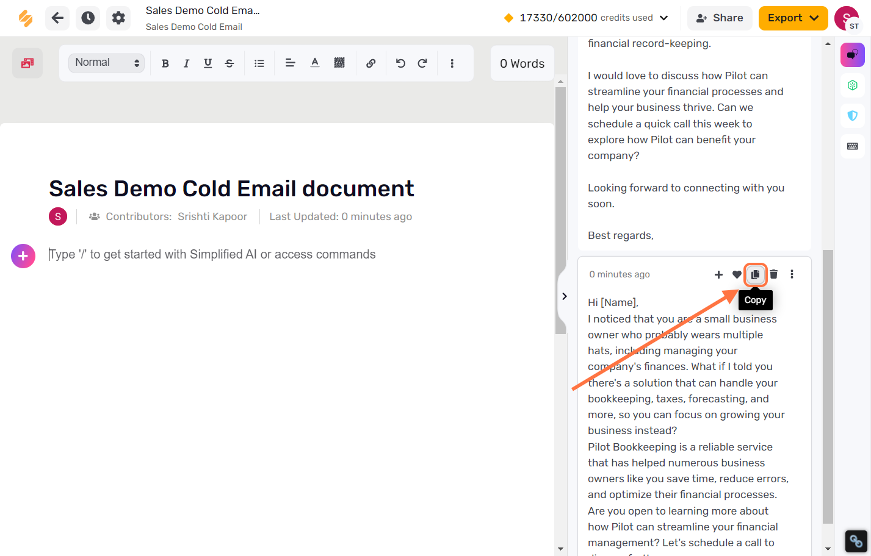Open the Normal text style dropdown

pos(106,63)
